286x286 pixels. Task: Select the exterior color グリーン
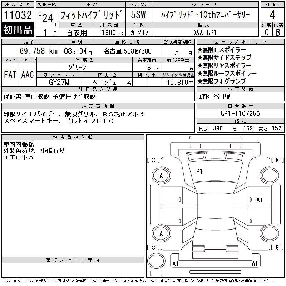click(77, 68)
